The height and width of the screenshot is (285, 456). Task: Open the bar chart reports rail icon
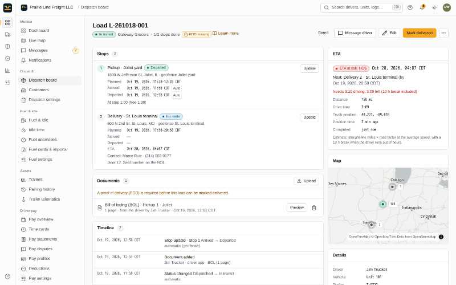coord(7,71)
